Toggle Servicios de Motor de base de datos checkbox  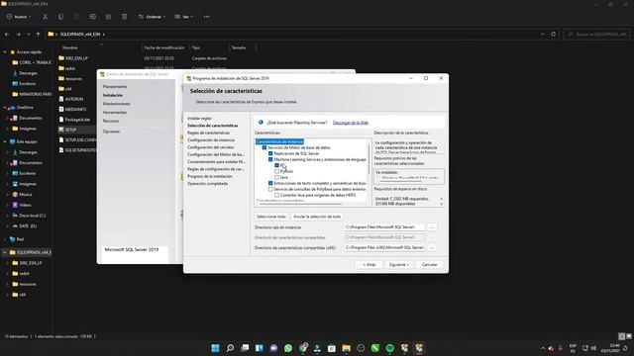[x=264, y=147]
